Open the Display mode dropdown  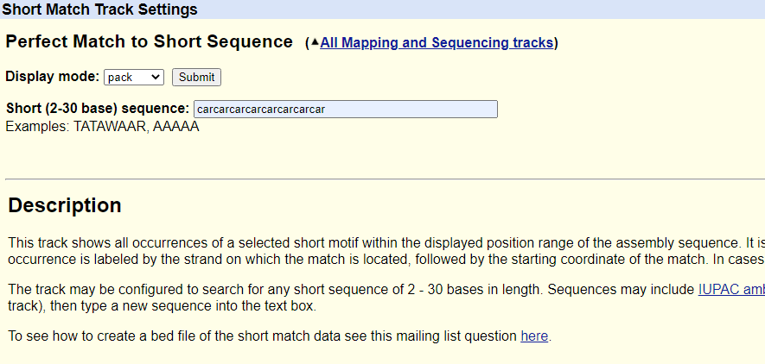click(x=133, y=77)
